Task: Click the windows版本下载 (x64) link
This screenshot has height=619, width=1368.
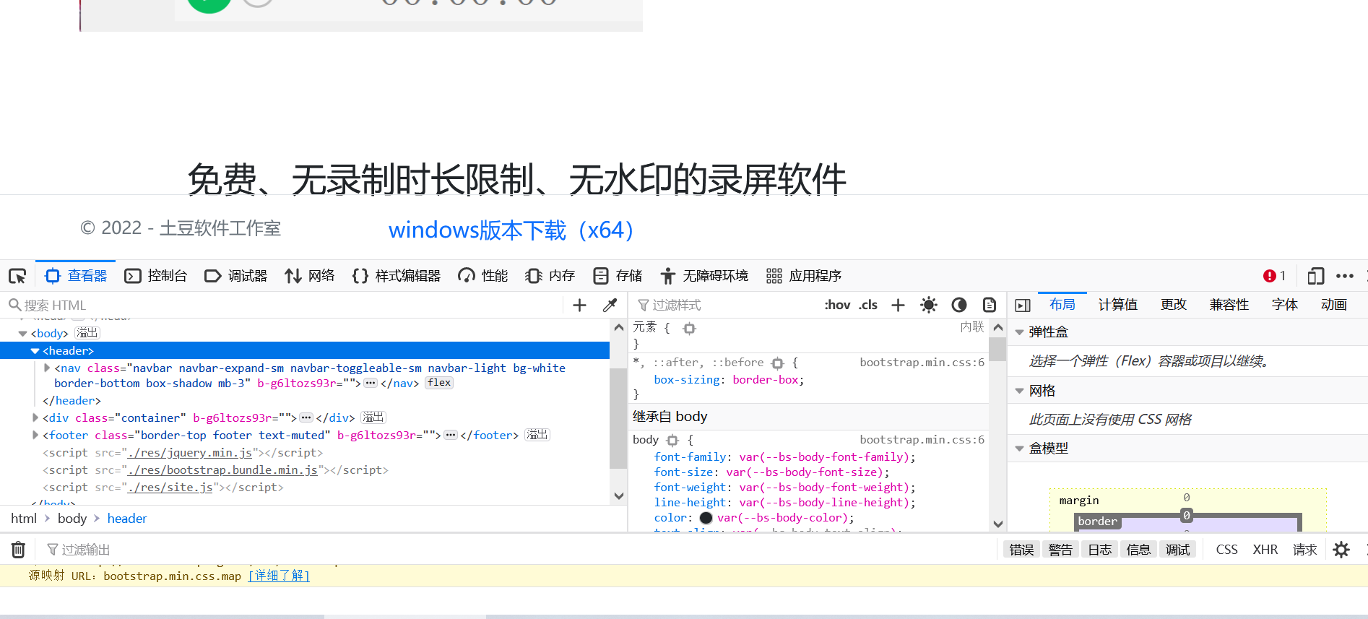Action: point(511,230)
